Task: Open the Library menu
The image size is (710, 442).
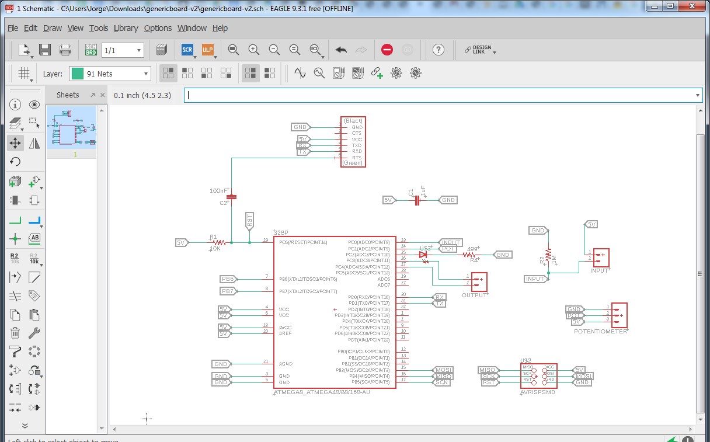Action: click(126, 28)
